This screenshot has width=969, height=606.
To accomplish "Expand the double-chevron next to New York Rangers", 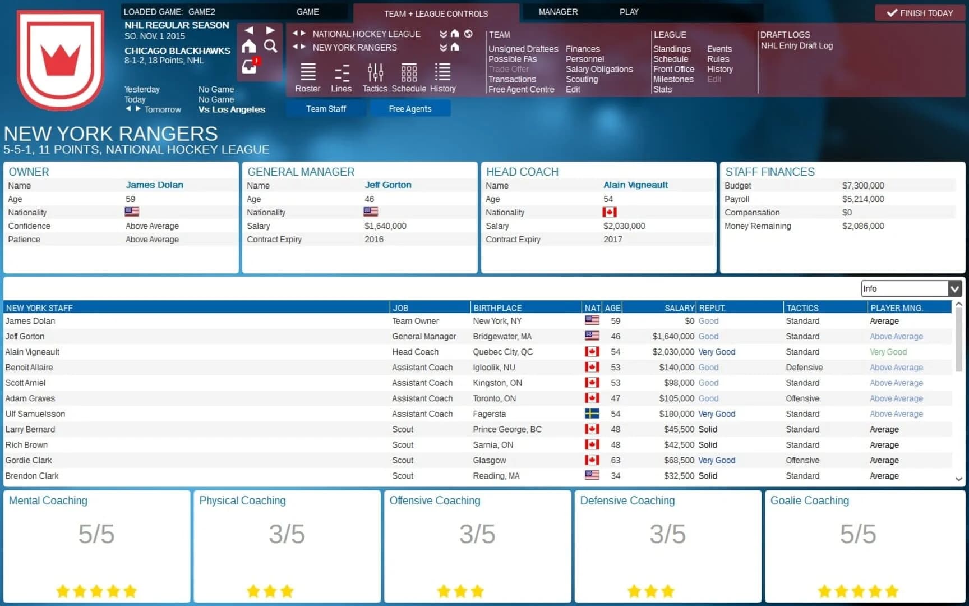I will (442, 48).
